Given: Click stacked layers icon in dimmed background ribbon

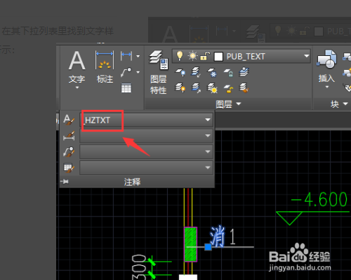Looking at the screenshot, I should tap(256, 33).
